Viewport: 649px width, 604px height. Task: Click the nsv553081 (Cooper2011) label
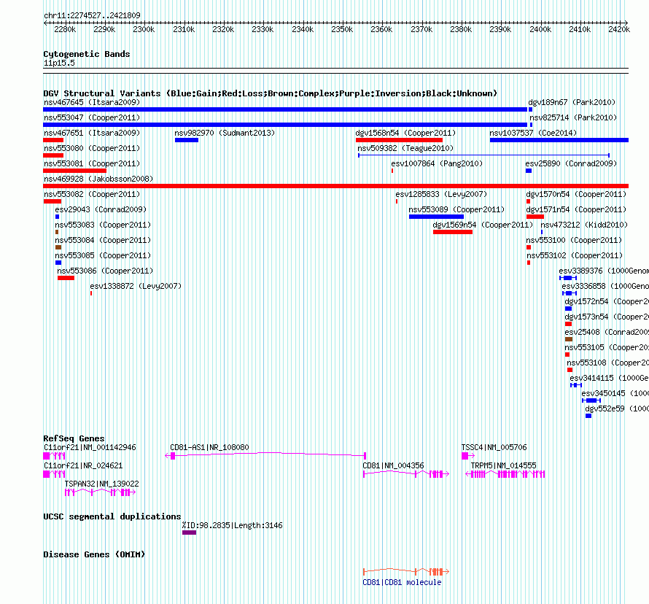coord(92,163)
